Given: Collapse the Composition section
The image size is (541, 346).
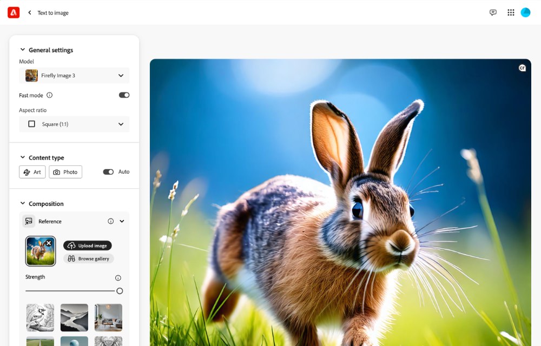Looking at the screenshot, I should click(x=23, y=203).
